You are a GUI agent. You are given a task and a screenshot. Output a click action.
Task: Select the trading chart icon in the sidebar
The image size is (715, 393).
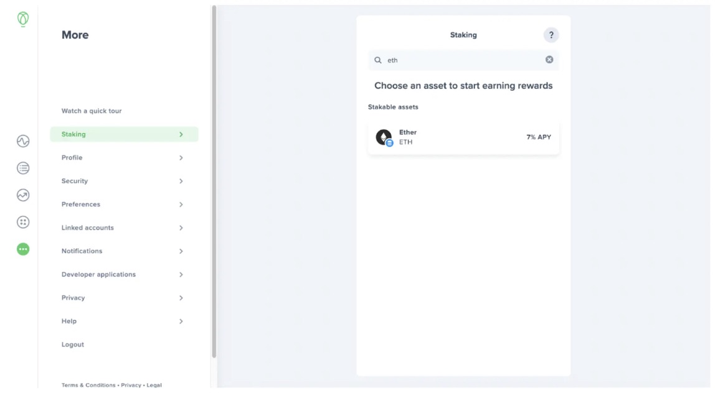(22, 195)
